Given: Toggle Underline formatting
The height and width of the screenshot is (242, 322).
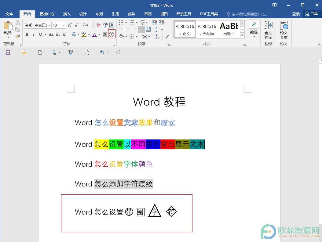Looking at the screenshot, I should point(40,34).
